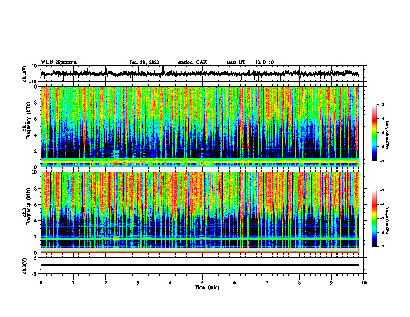Image resolution: width=410 pixels, height=317 pixels.
Task: Click the "VLF Spectra" plot title
Action: 58,62
